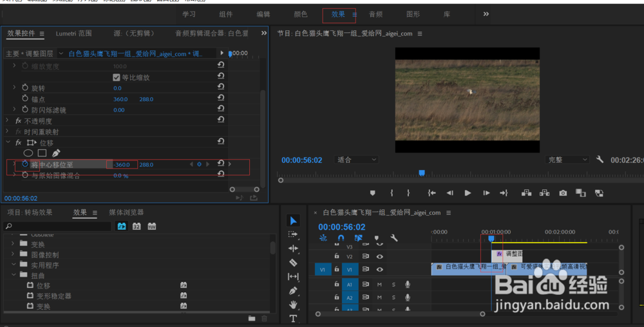The width and height of the screenshot is (644, 327).
Task: Select the Hand tool
Action: coord(293,304)
